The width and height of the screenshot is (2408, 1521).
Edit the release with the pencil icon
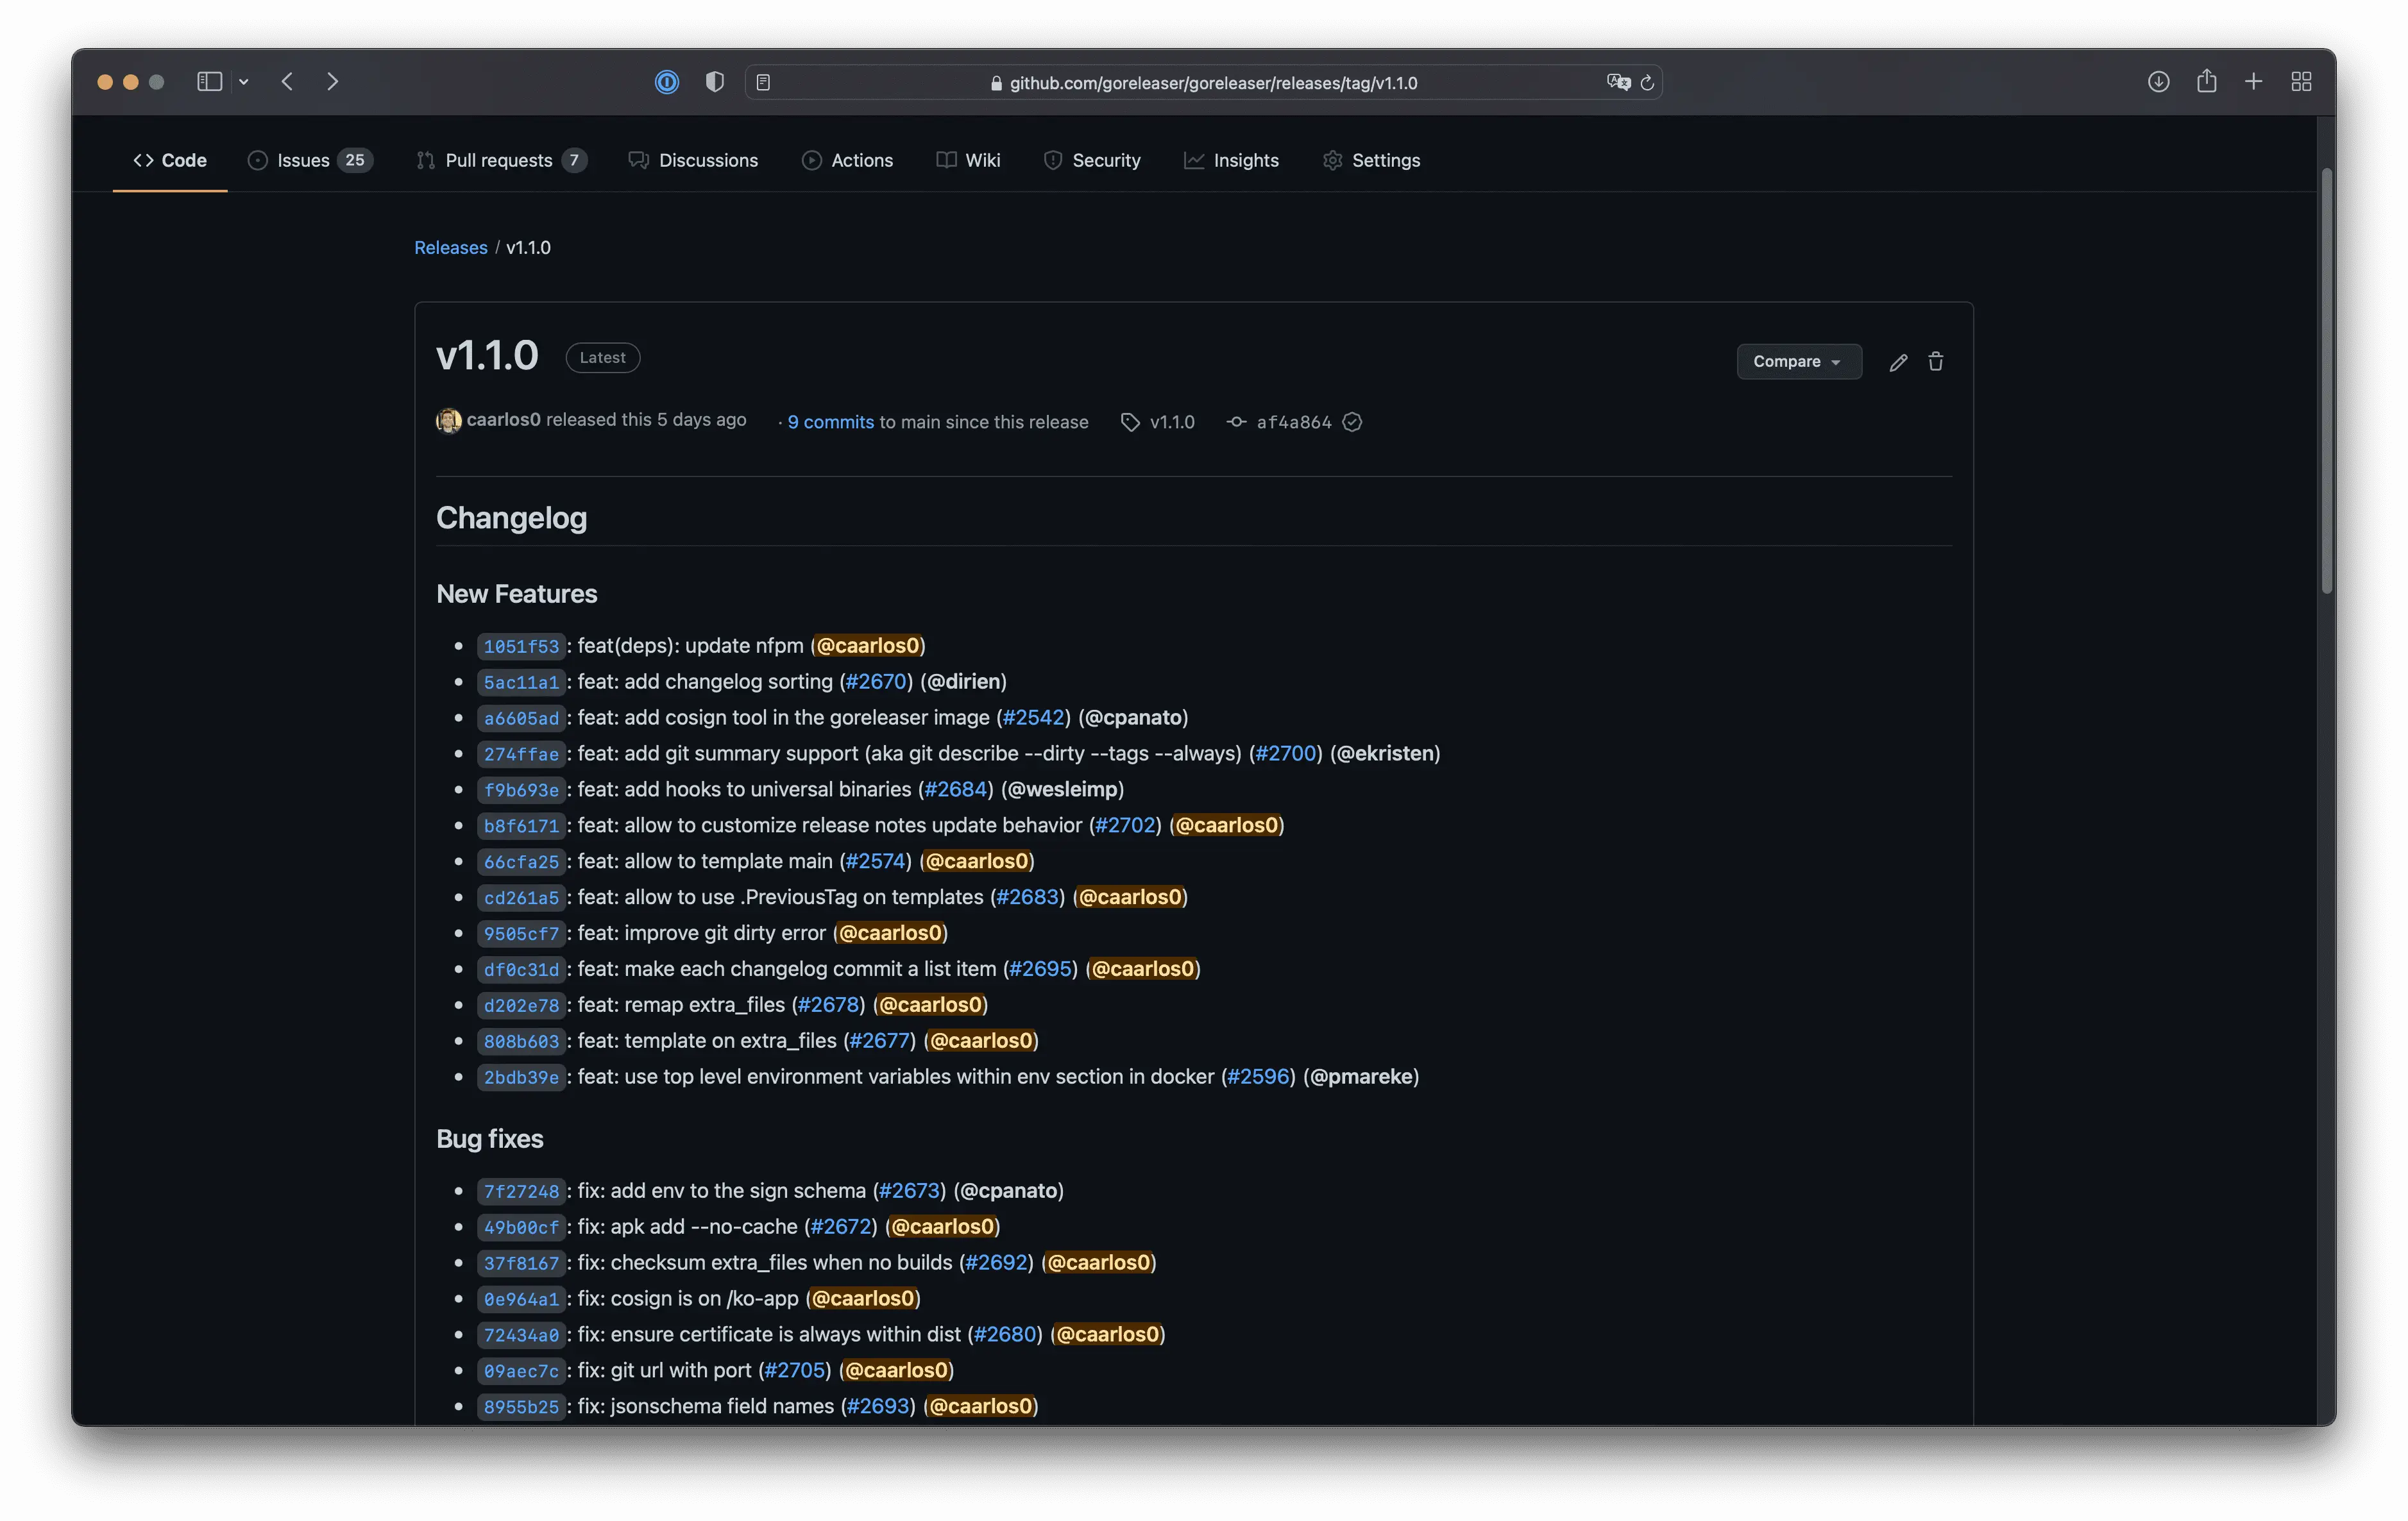click(1898, 362)
